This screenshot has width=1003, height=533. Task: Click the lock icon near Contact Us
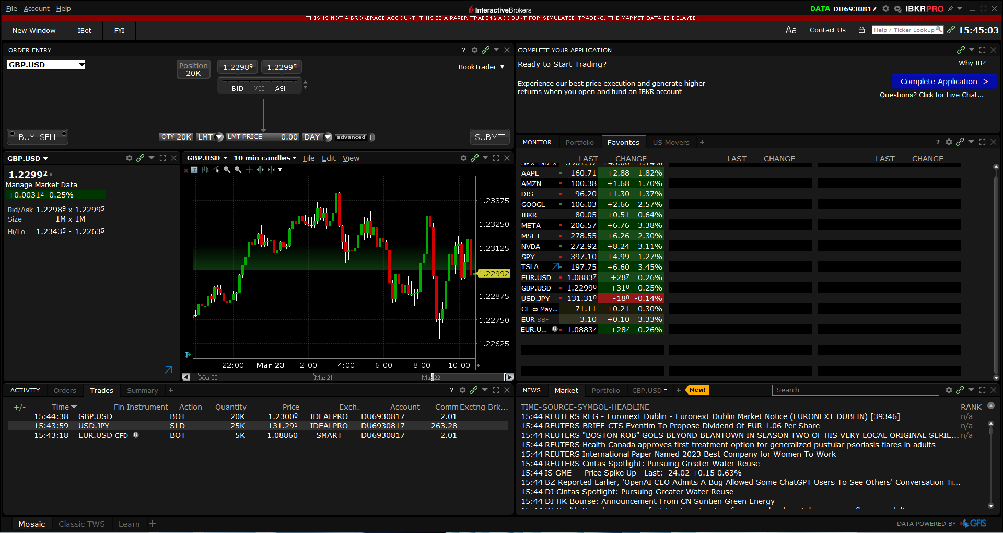click(x=861, y=30)
